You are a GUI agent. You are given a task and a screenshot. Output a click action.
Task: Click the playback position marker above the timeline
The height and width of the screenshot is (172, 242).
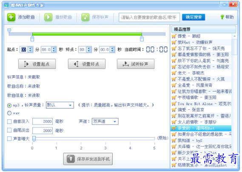point(9,30)
